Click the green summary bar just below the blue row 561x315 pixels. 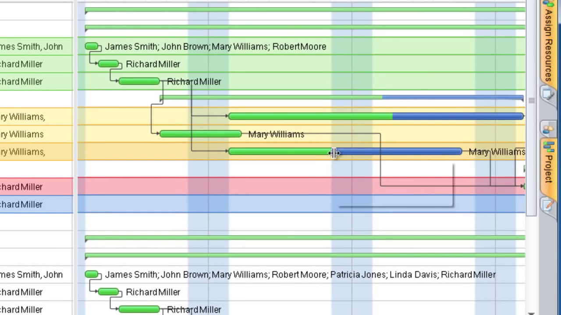305,238
